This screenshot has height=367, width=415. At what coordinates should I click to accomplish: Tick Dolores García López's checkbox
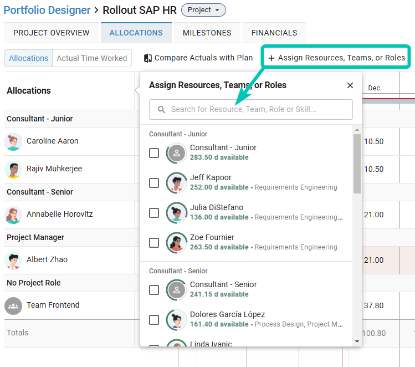pyautogui.click(x=154, y=320)
